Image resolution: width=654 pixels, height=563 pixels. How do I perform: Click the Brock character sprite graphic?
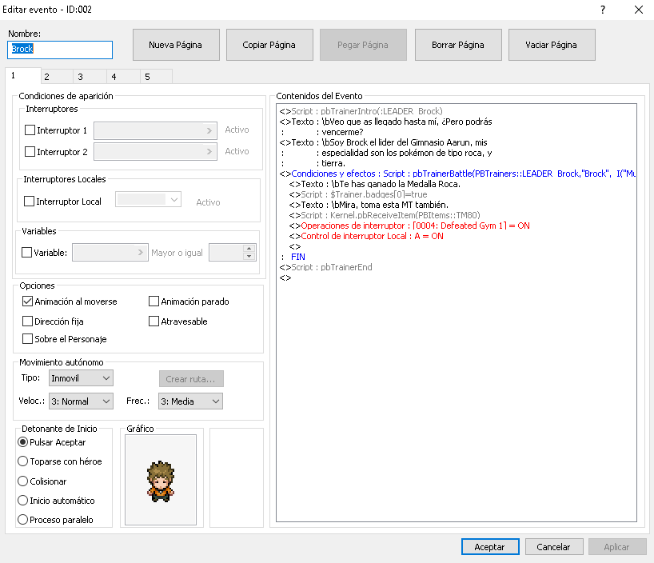[x=160, y=480]
